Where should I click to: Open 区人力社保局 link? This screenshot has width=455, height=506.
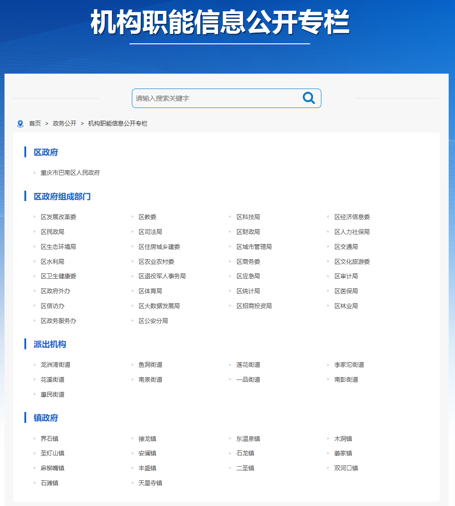(x=352, y=232)
